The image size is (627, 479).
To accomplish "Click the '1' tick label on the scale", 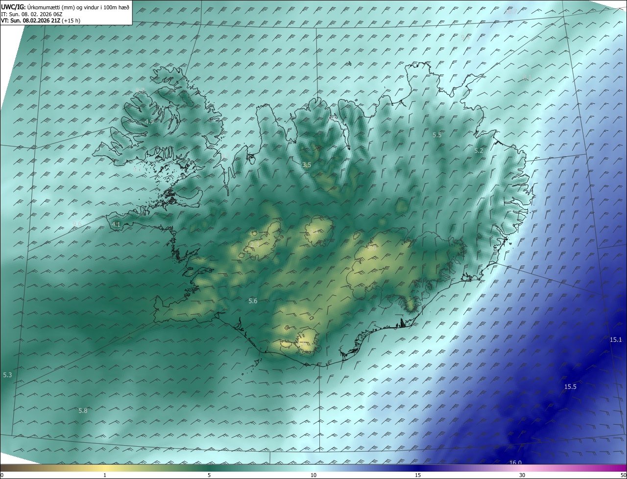I will click(105, 475).
